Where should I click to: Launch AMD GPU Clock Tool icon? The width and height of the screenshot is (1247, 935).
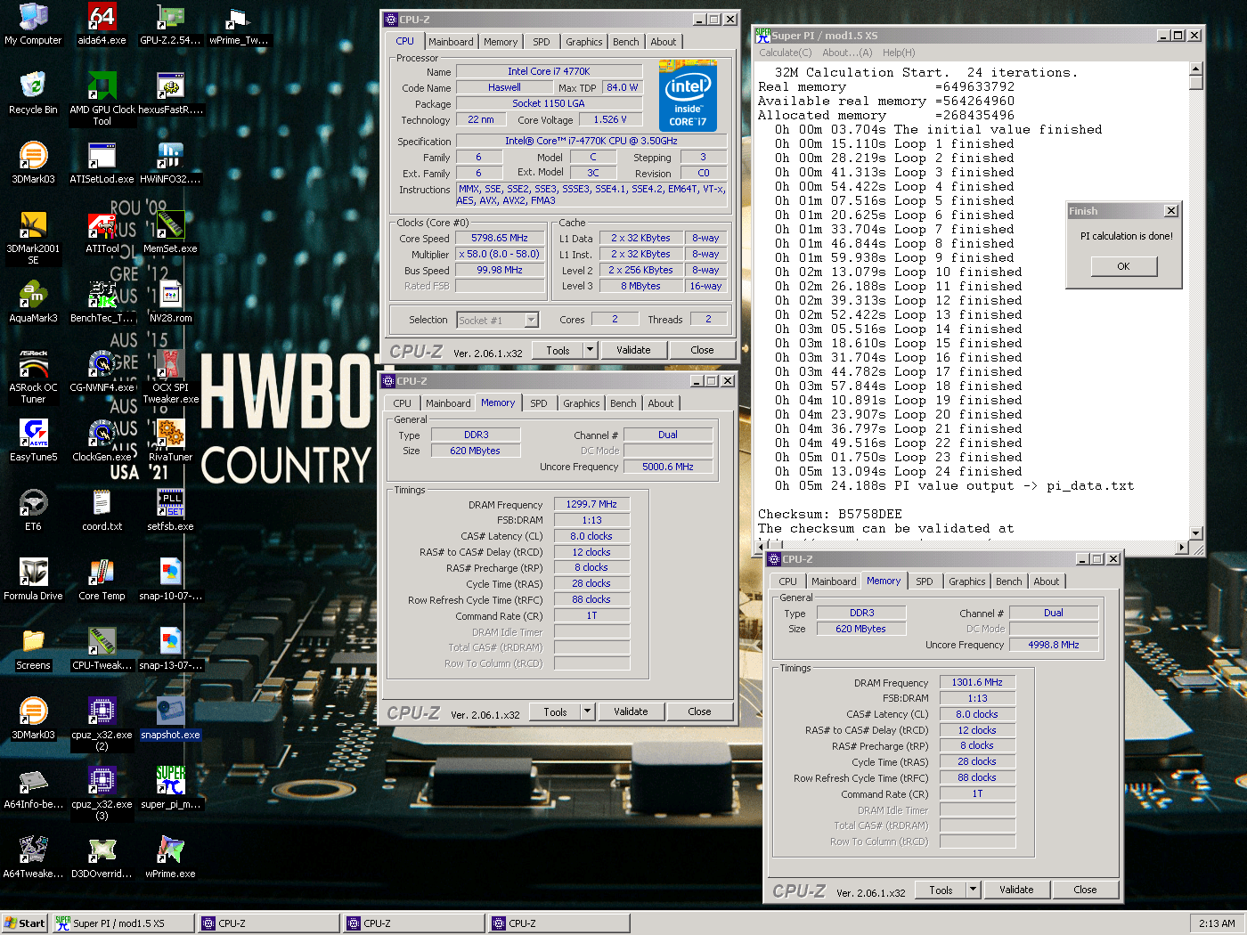(x=102, y=98)
